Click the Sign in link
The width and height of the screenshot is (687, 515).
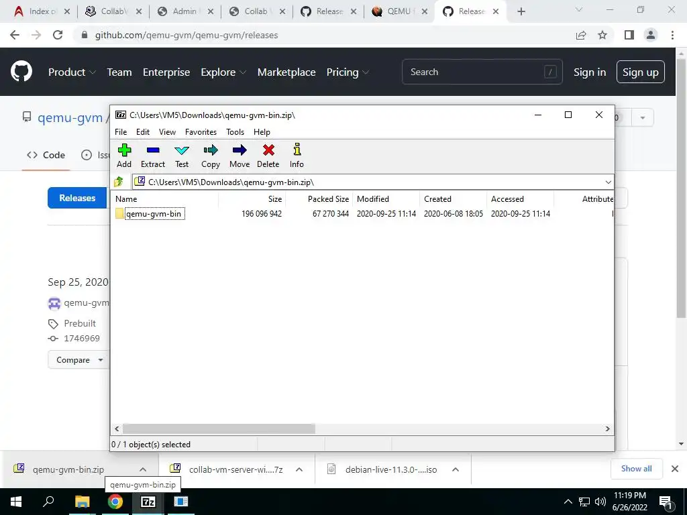tap(590, 72)
